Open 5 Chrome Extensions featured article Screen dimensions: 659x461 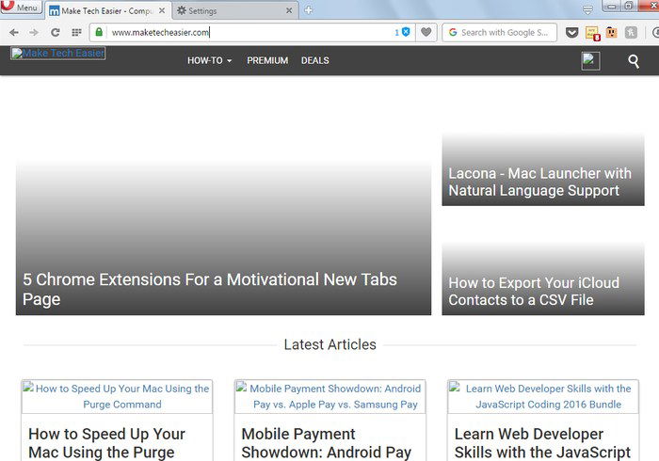tap(224, 238)
